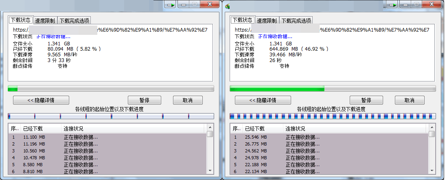Cancel the 46.92% download with 取消
The image size is (447, 180).
(410, 100)
